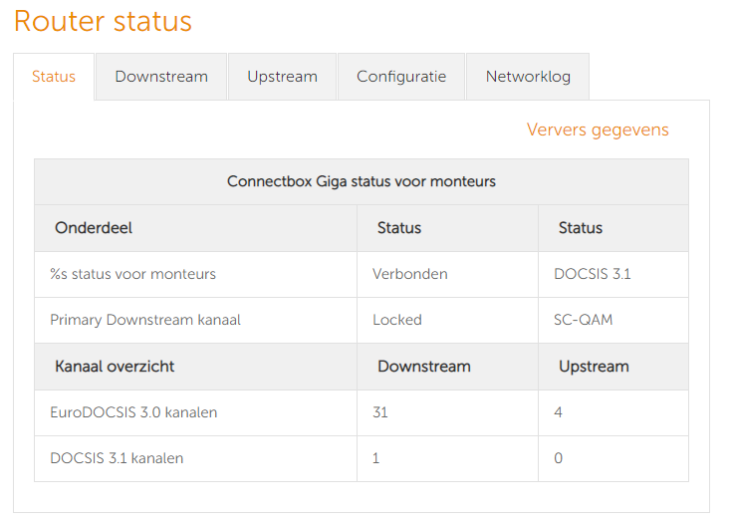Click the DOCSIS 3.1 upstream value 0
The height and width of the screenshot is (518, 731).
[559, 458]
